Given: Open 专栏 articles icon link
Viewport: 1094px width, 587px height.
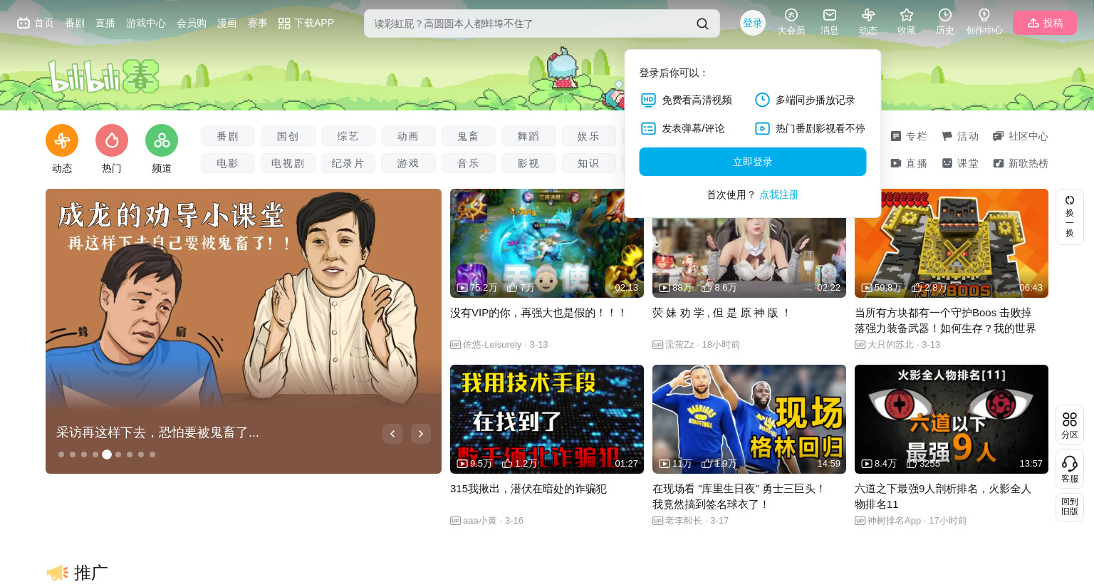Looking at the screenshot, I should tap(909, 136).
